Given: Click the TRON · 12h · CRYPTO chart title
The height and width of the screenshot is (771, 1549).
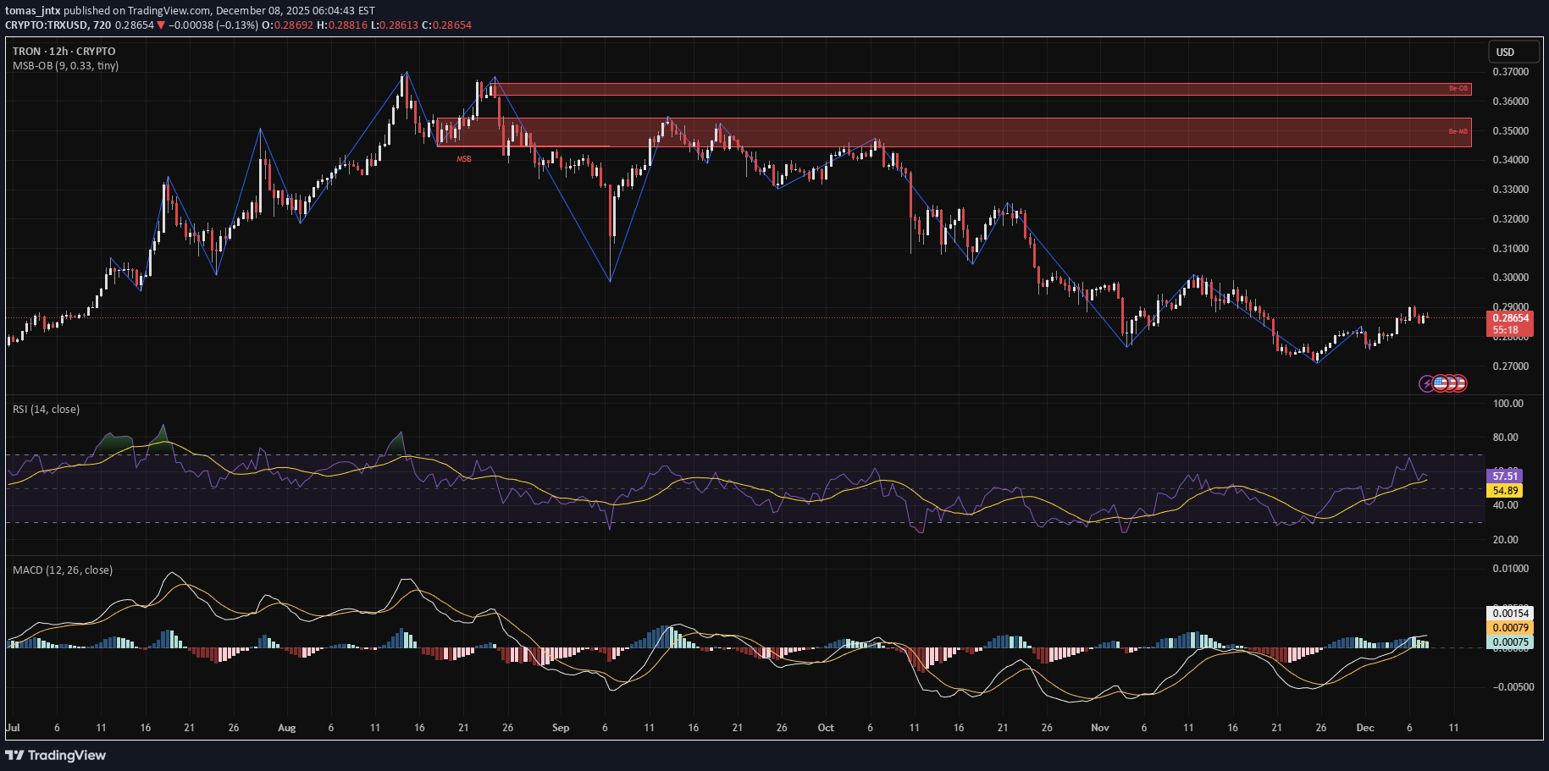Looking at the screenshot, I should click(64, 51).
